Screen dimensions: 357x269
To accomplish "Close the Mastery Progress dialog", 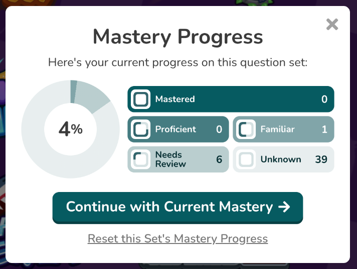I will [x=332, y=24].
